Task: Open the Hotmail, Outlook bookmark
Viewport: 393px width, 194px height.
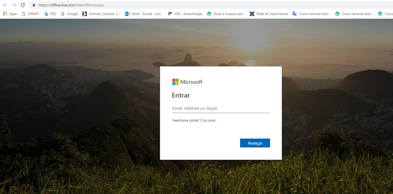Action: point(101,14)
